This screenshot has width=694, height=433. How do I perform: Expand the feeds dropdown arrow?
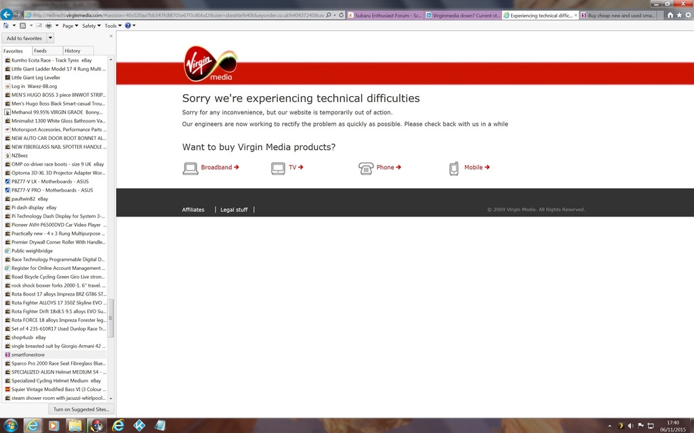coord(31,26)
